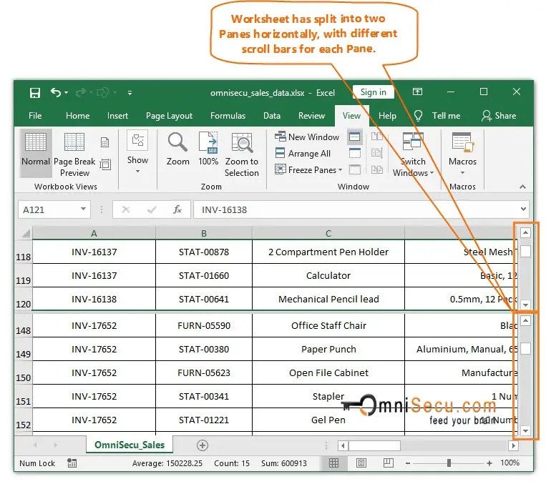Image resolution: width=546 pixels, height=484 pixels.
Task: Click the zoom slider in status bar
Action: point(448,463)
